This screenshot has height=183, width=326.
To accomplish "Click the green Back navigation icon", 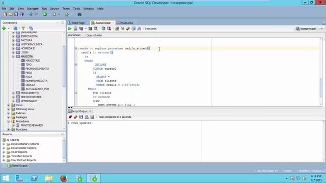I will pyautogui.click(x=45, y=14).
